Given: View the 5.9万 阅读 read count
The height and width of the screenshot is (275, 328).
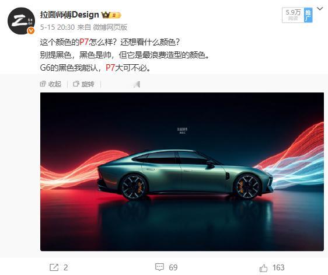Looking at the screenshot, I should click(x=293, y=15).
